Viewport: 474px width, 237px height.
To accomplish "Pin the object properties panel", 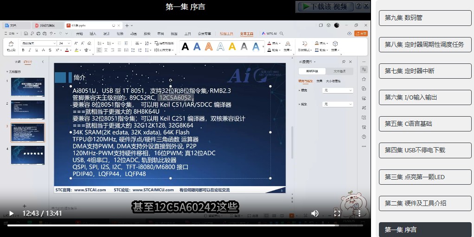I will coord(344,62).
